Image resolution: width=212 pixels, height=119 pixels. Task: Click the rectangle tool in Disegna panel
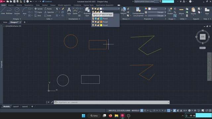pyautogui.click(x=29, y=9)
